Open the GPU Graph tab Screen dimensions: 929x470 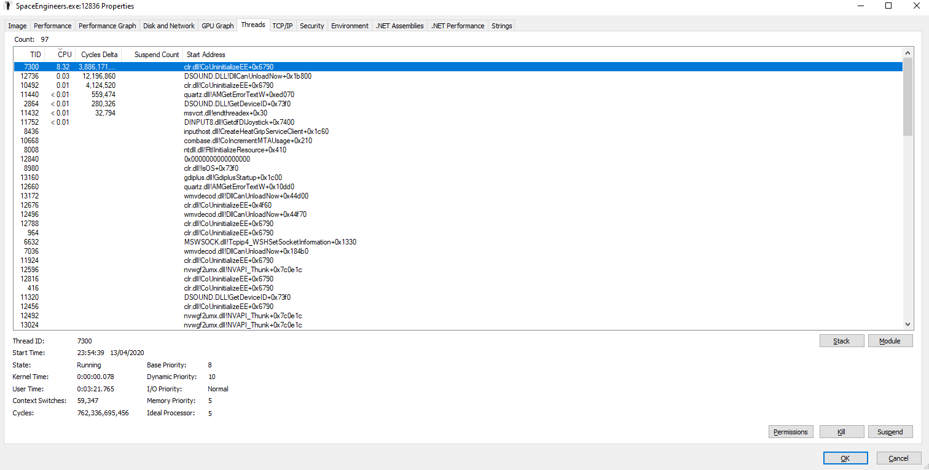click(218, 26)
